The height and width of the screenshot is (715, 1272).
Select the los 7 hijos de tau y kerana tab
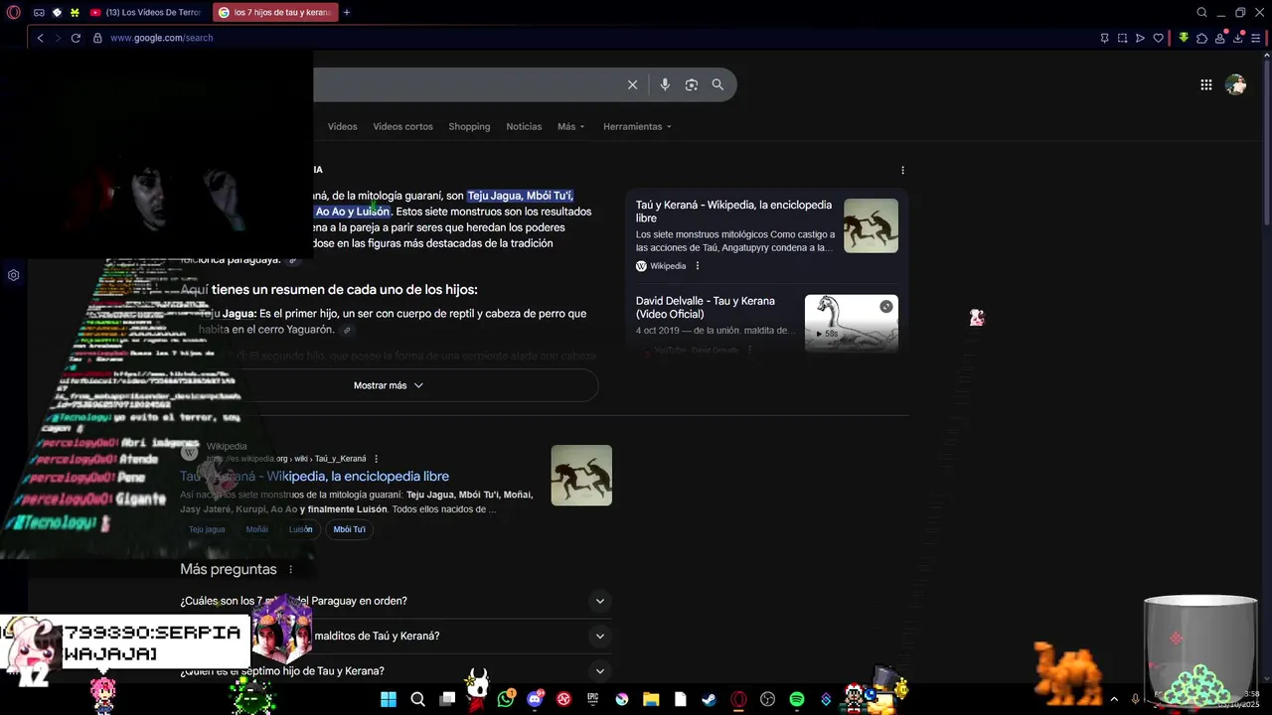[x=275, y=13]
